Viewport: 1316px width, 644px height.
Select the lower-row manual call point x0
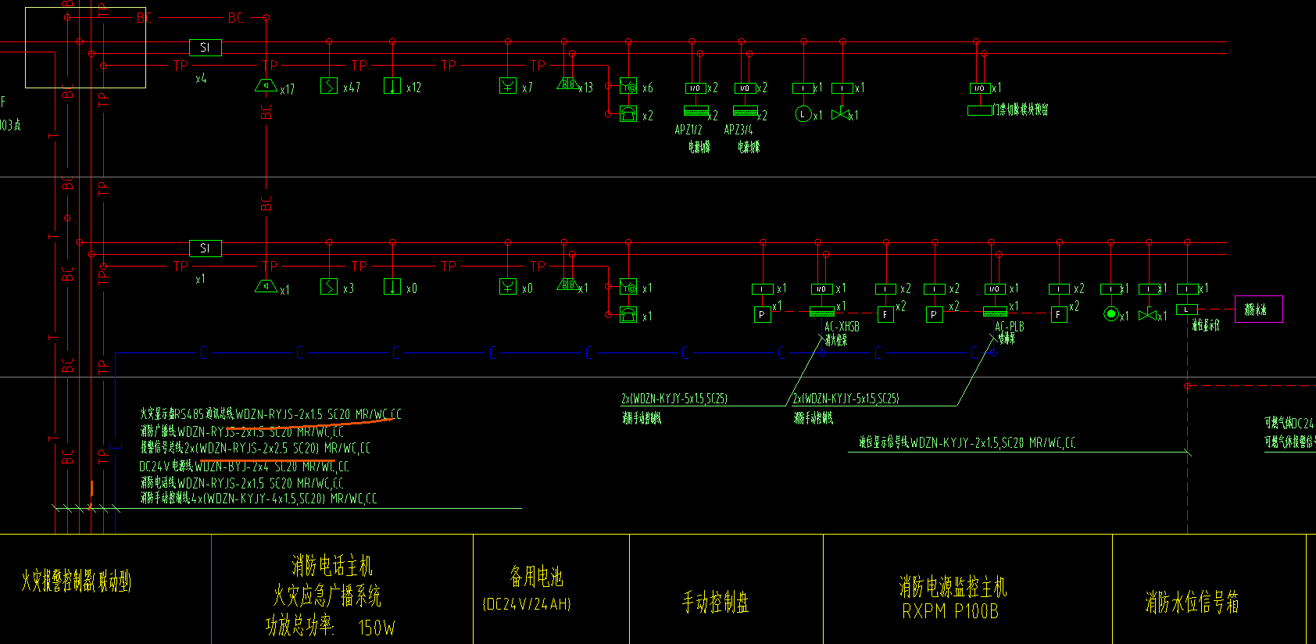[508, 287]
